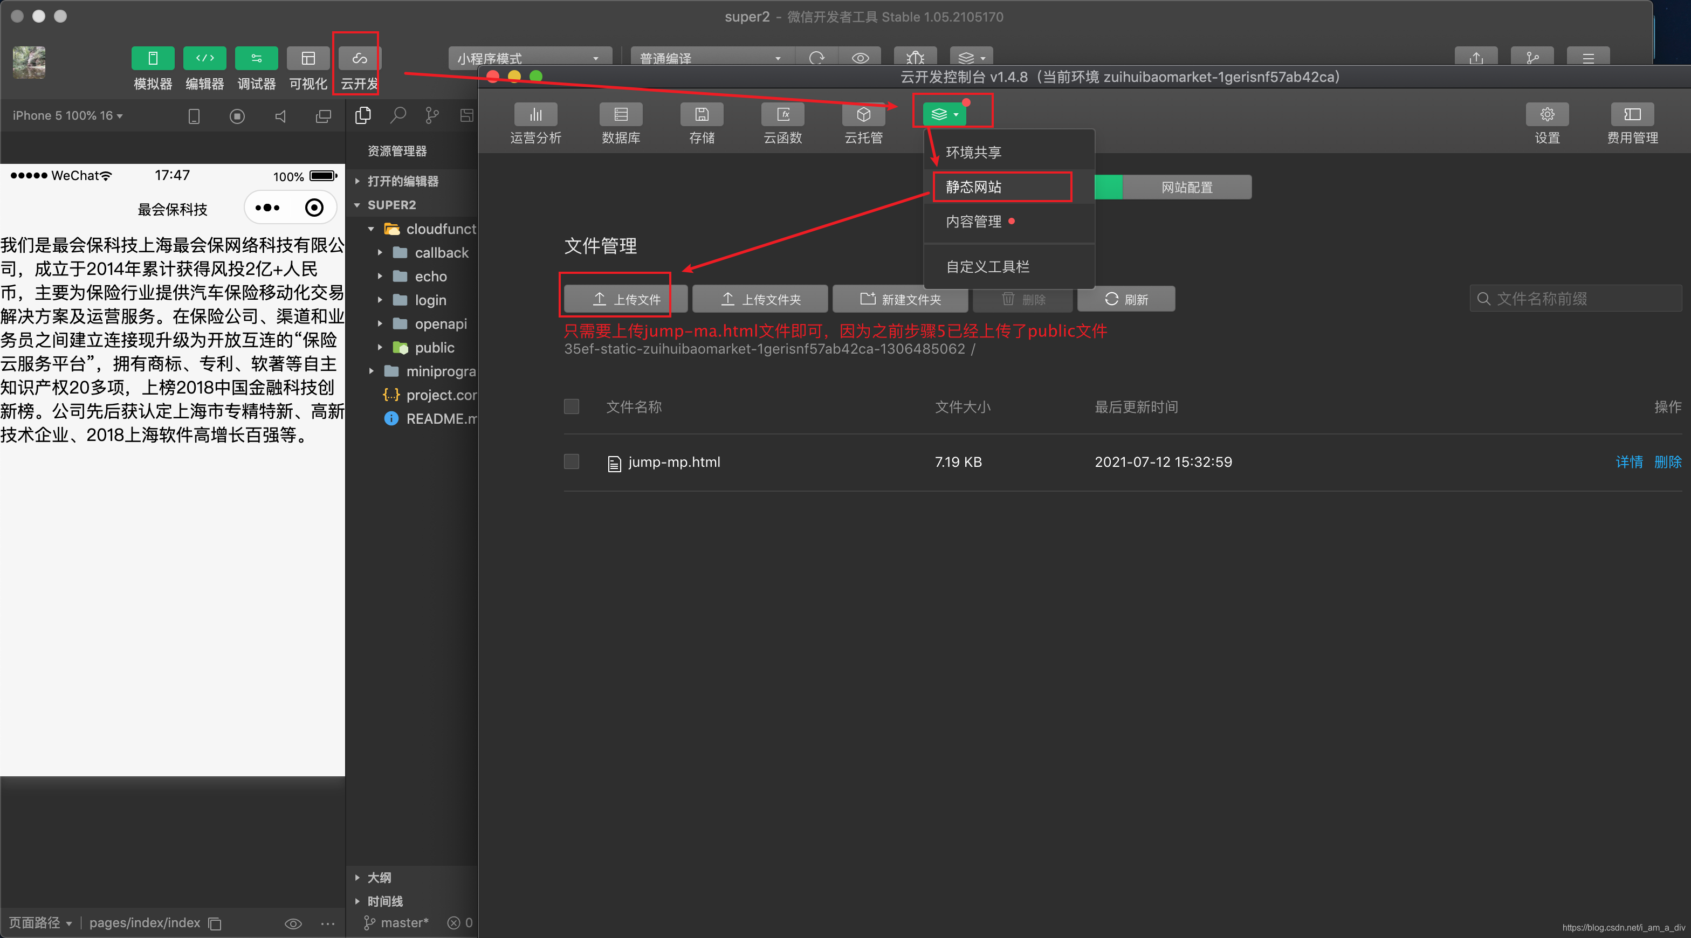Open 设置 settings in cloud console
This screenshot has height=938, width=1691.
point(1546,123)
